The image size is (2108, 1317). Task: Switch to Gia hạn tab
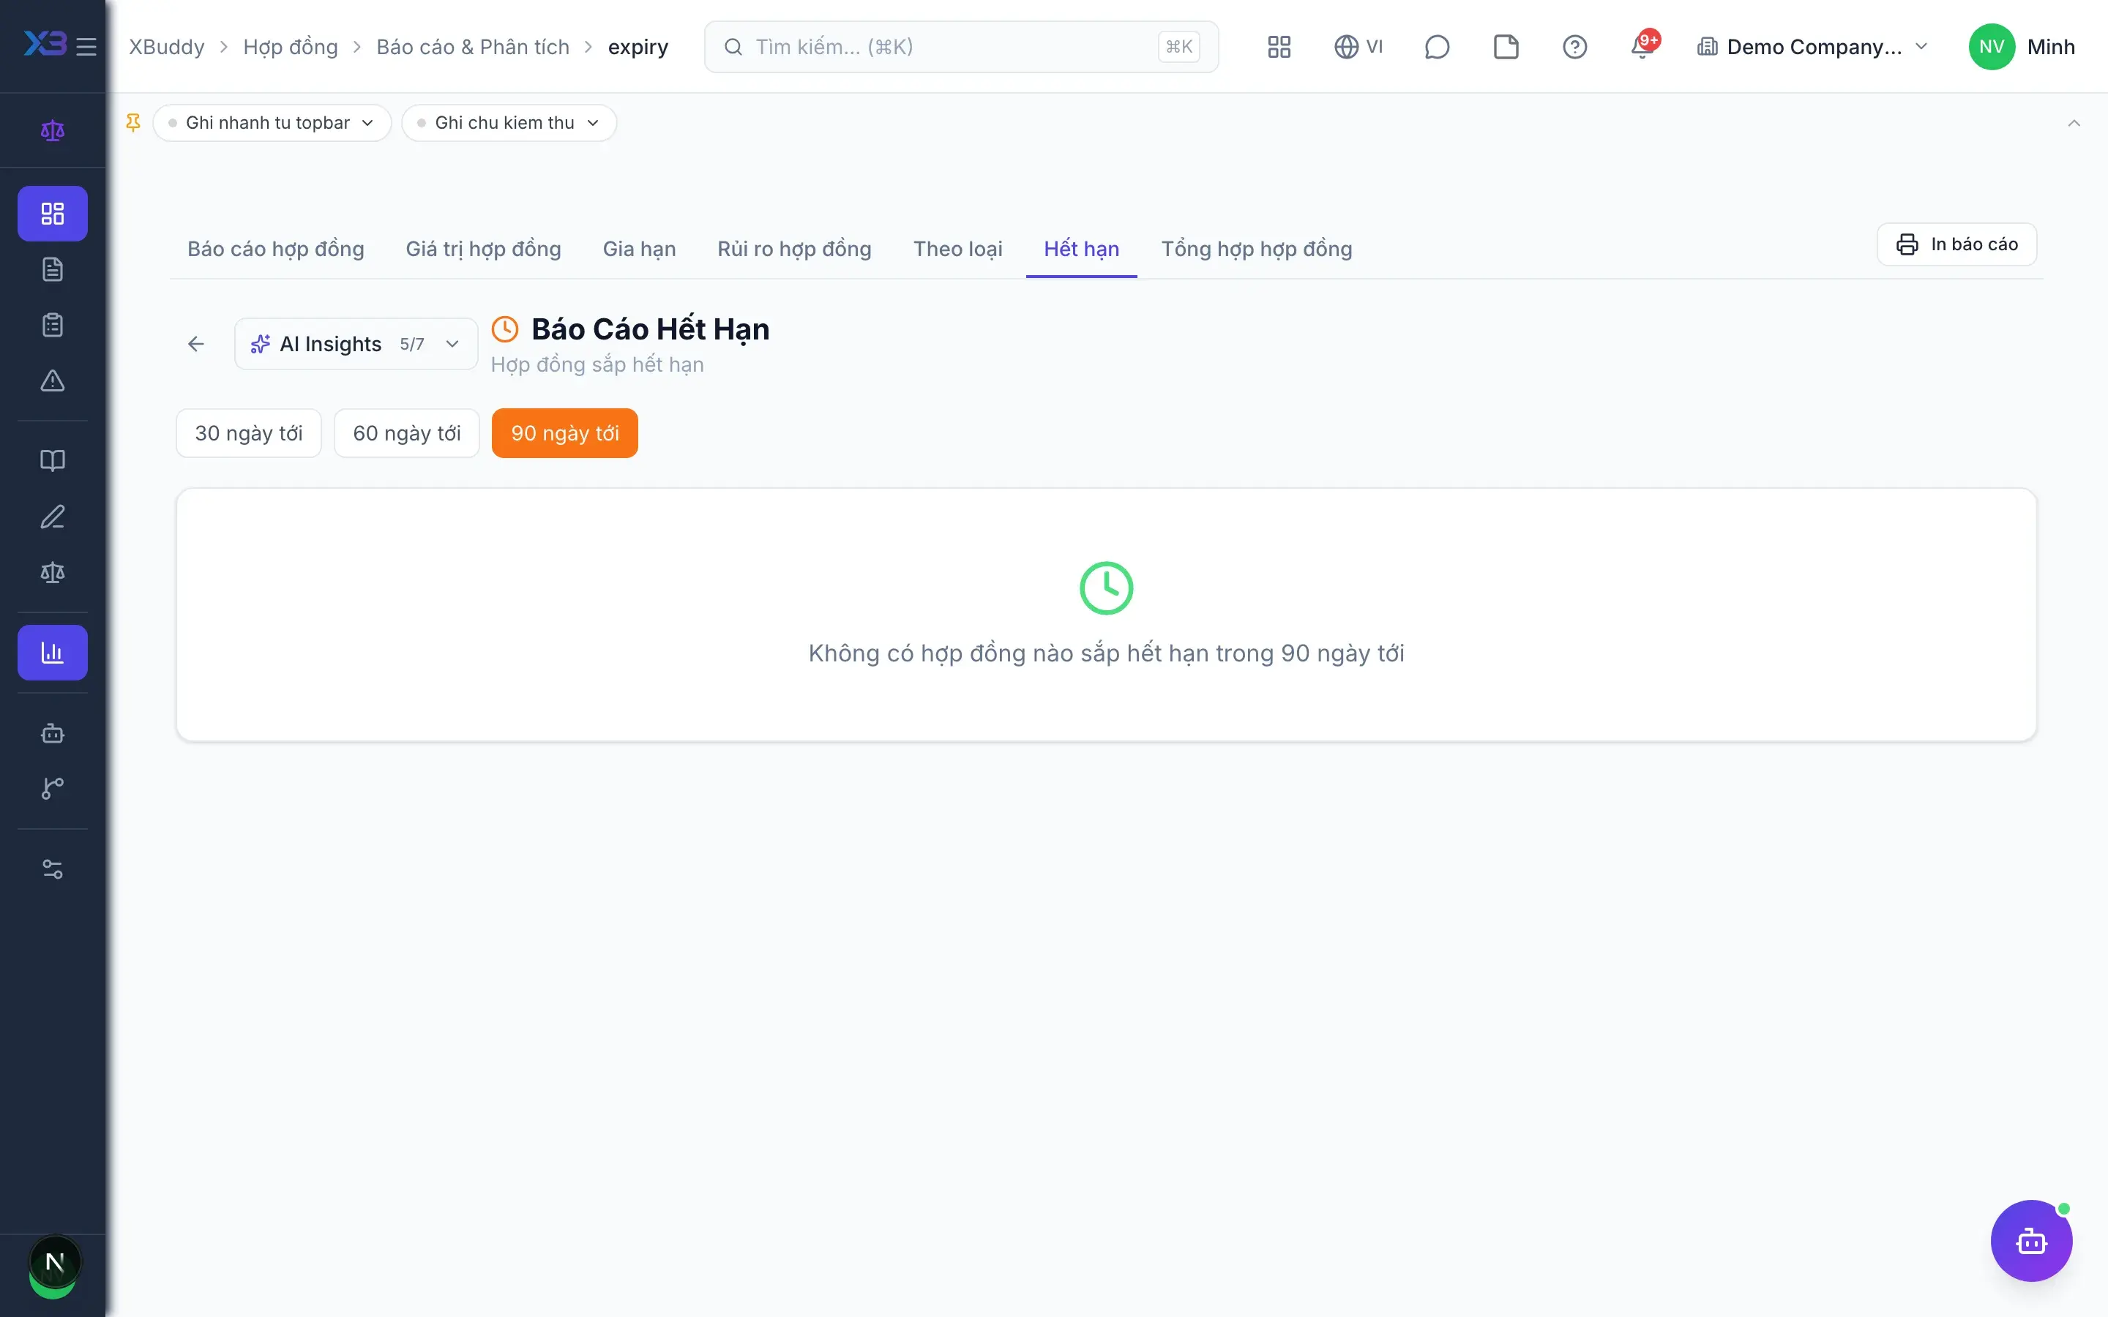(638, 249)
